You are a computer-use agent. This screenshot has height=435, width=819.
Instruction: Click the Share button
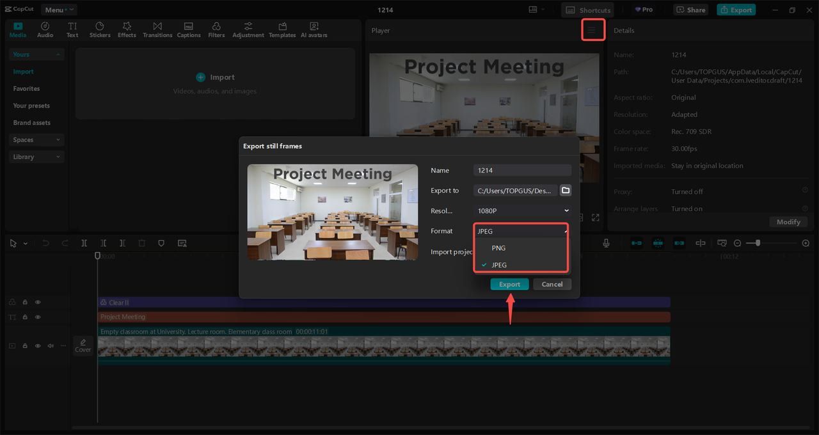(690, 10)
